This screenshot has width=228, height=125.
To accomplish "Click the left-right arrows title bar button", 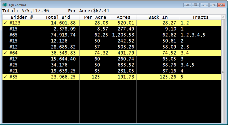I will point(187,5).
